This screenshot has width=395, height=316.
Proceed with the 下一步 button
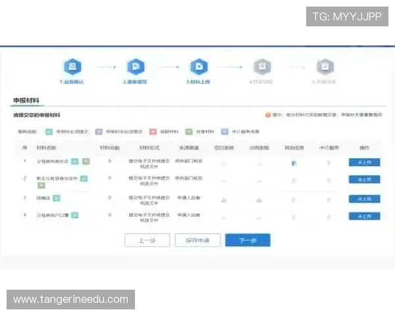pos(248,240)
